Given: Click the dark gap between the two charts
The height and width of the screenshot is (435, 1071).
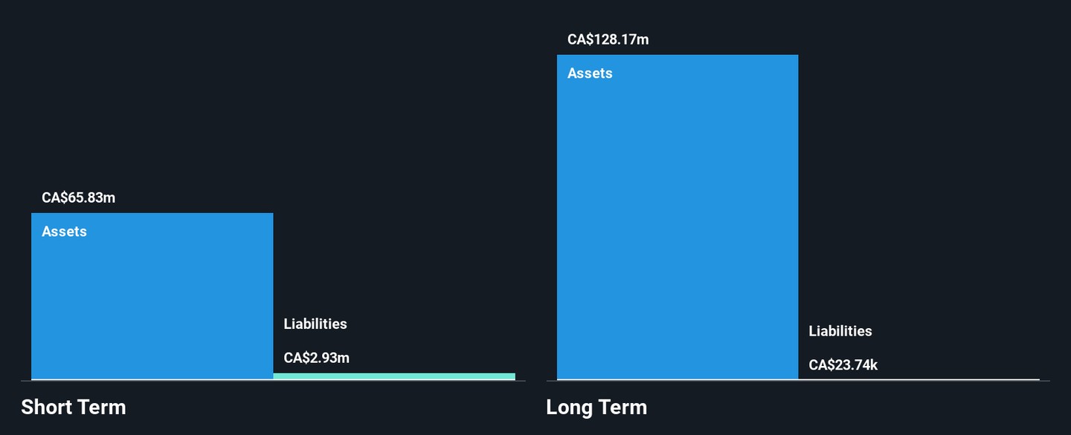Looking at the screenshot, I should tap(535, 223).
